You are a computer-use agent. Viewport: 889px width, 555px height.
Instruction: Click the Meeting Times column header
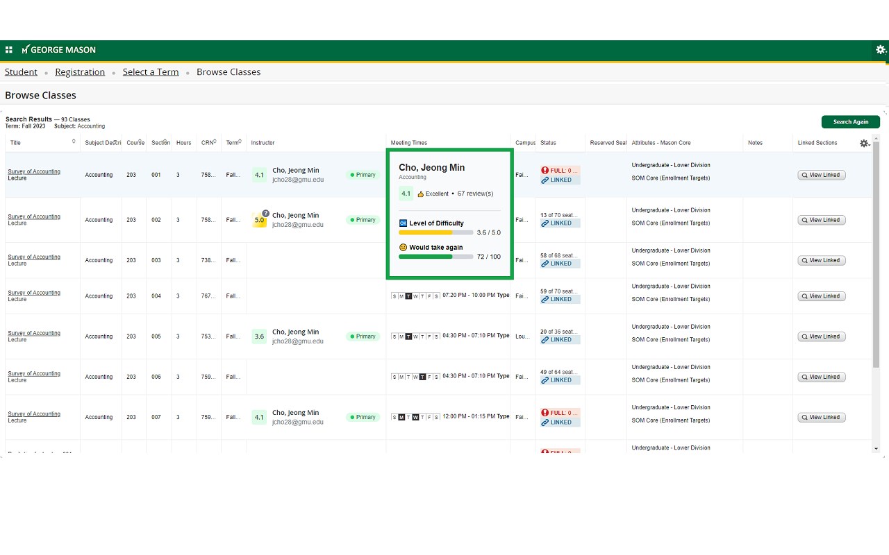click(409, 143)
